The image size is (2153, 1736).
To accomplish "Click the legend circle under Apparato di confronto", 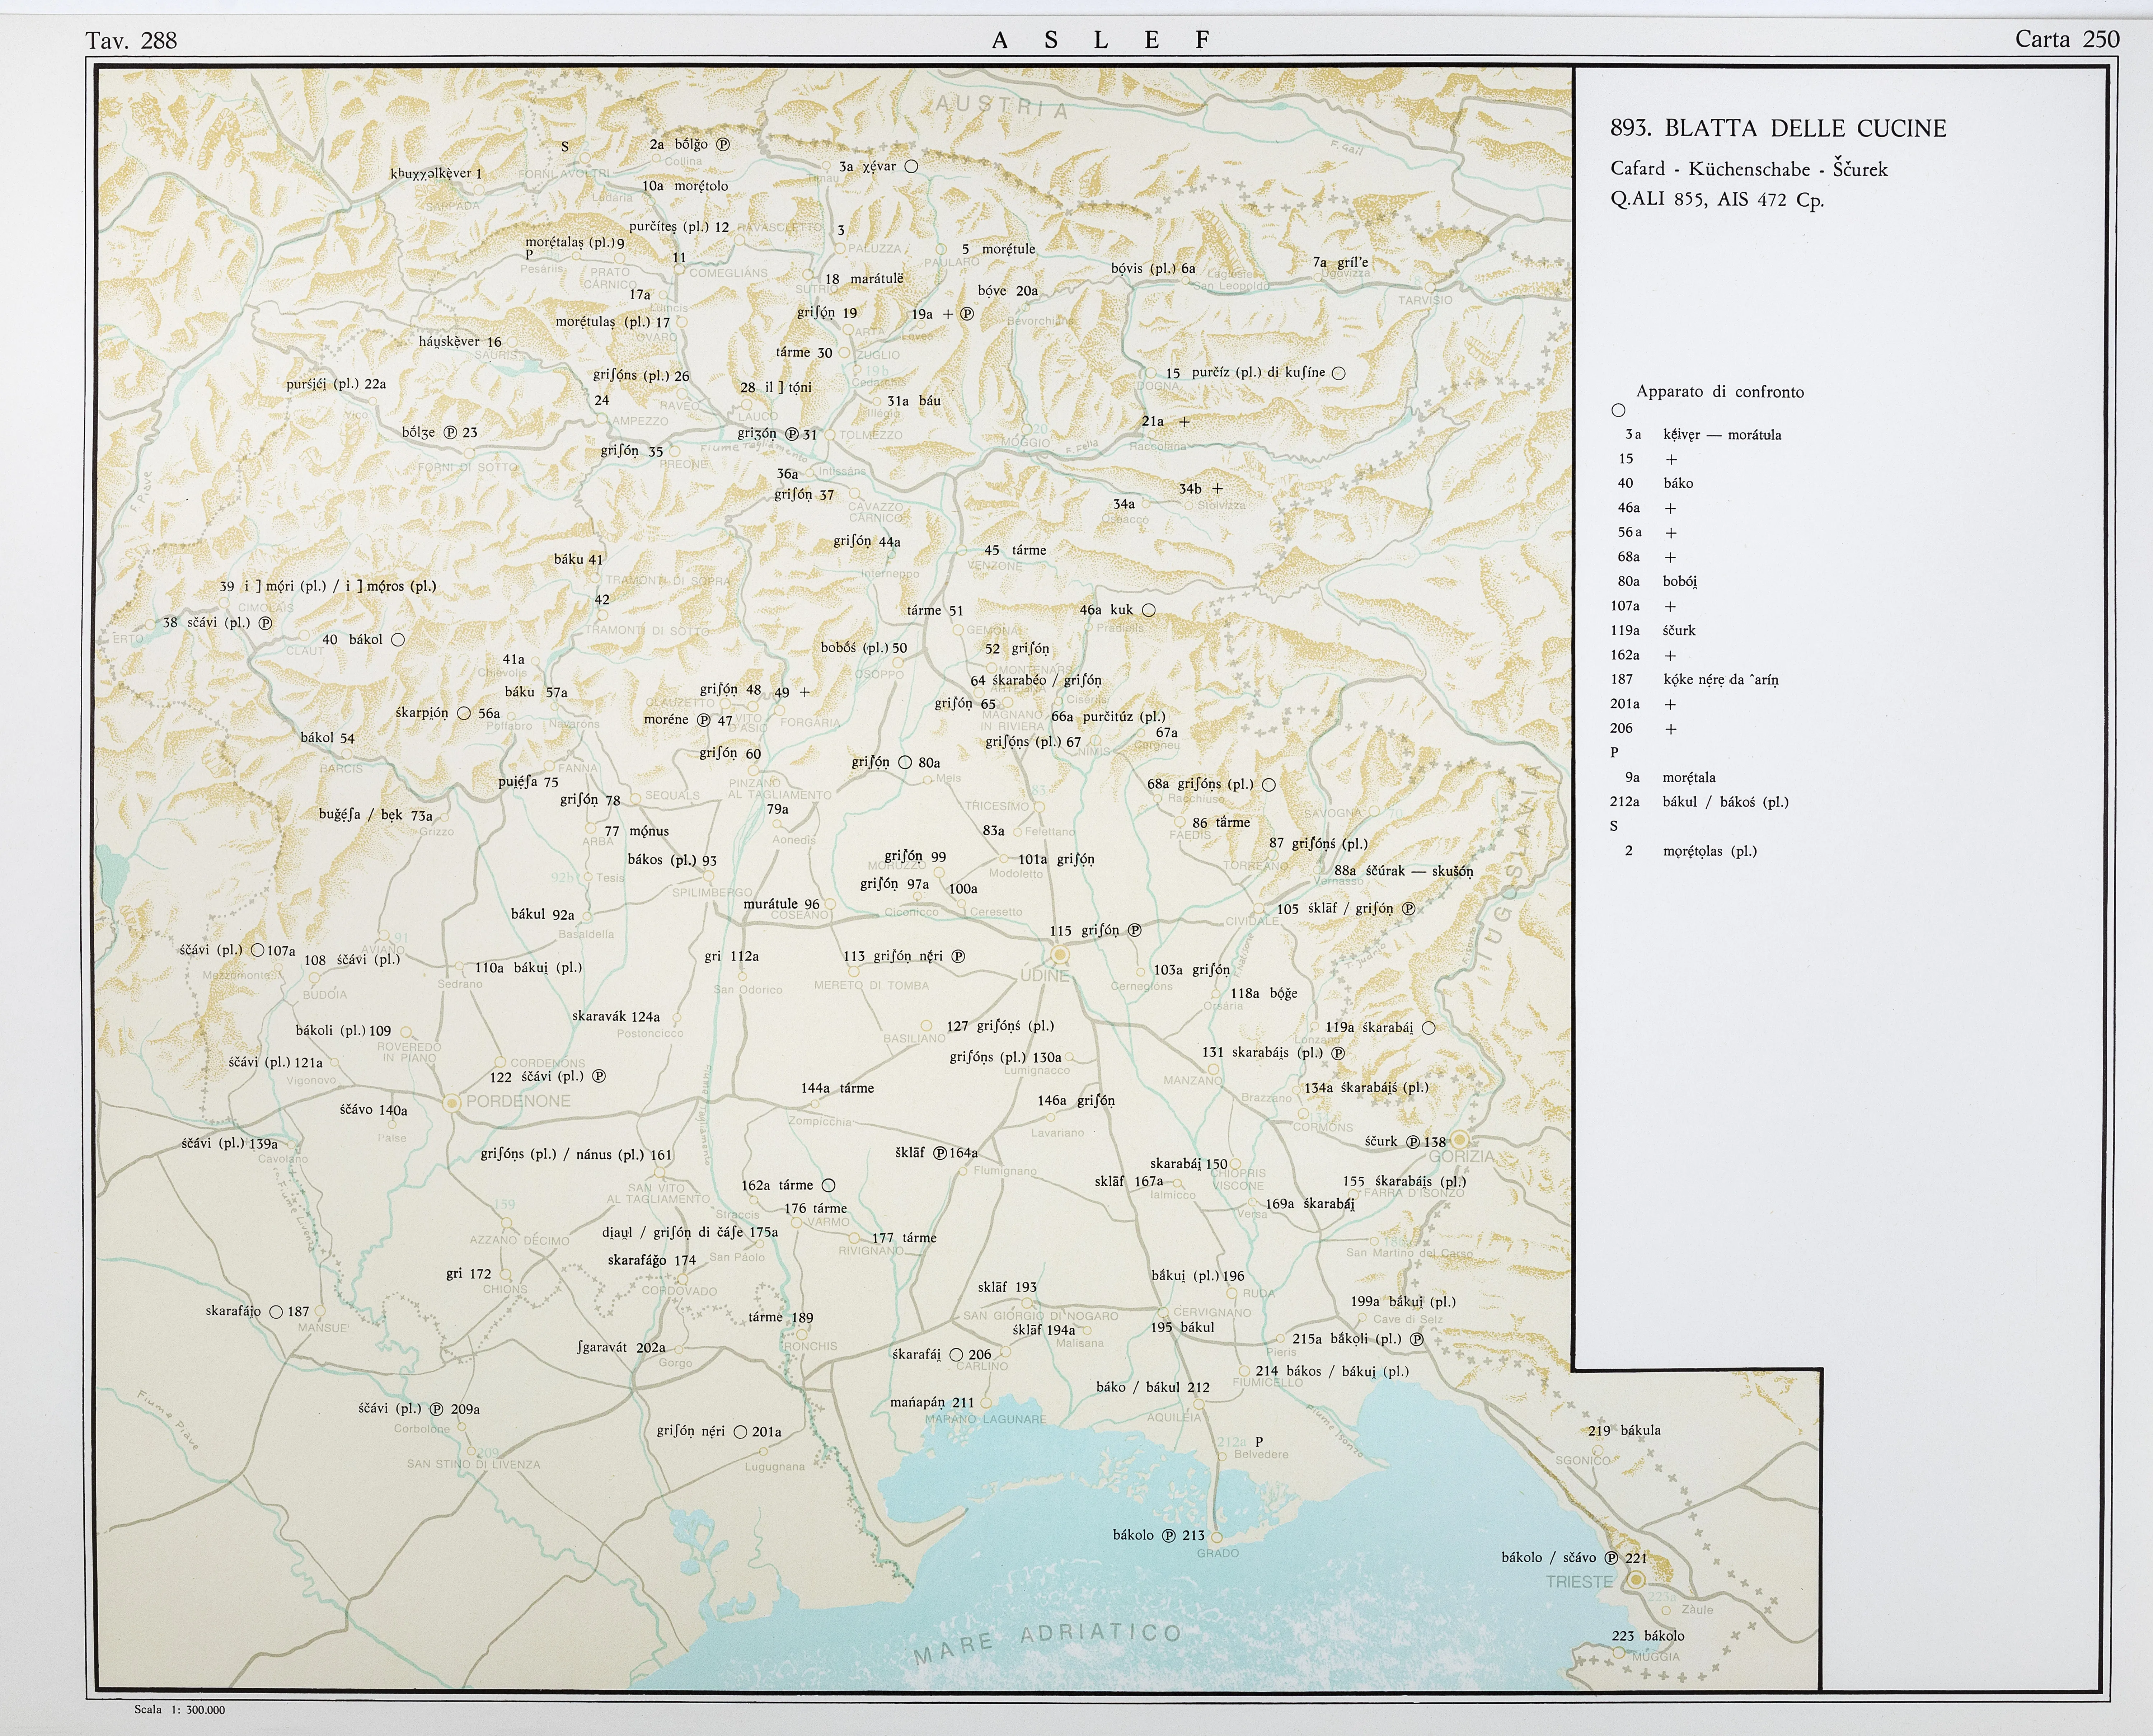I will (x=1619, y=410).
